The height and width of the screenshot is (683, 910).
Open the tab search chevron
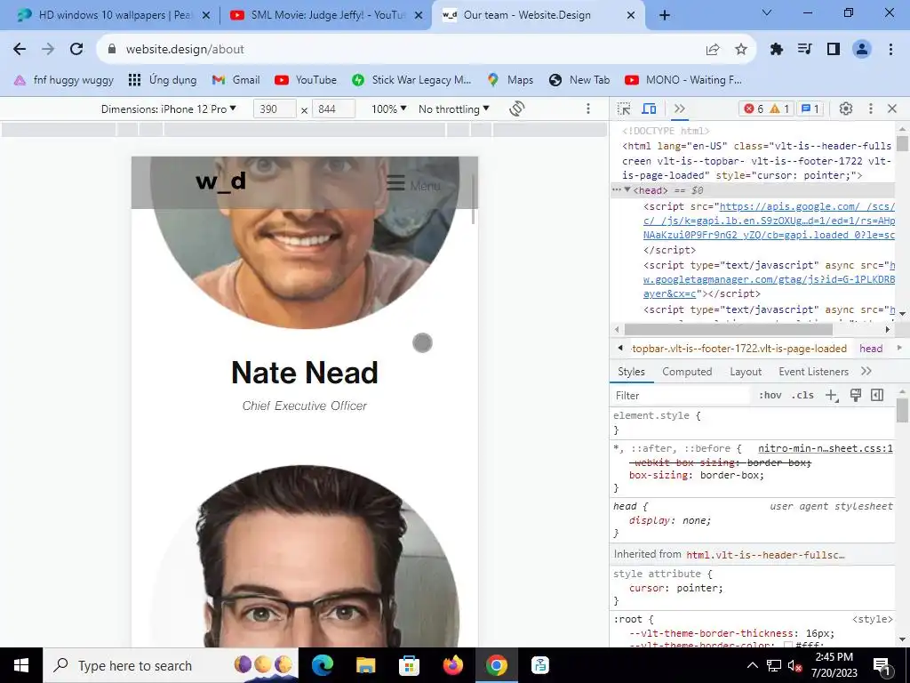pyautogui.click(x=767, y=12)
